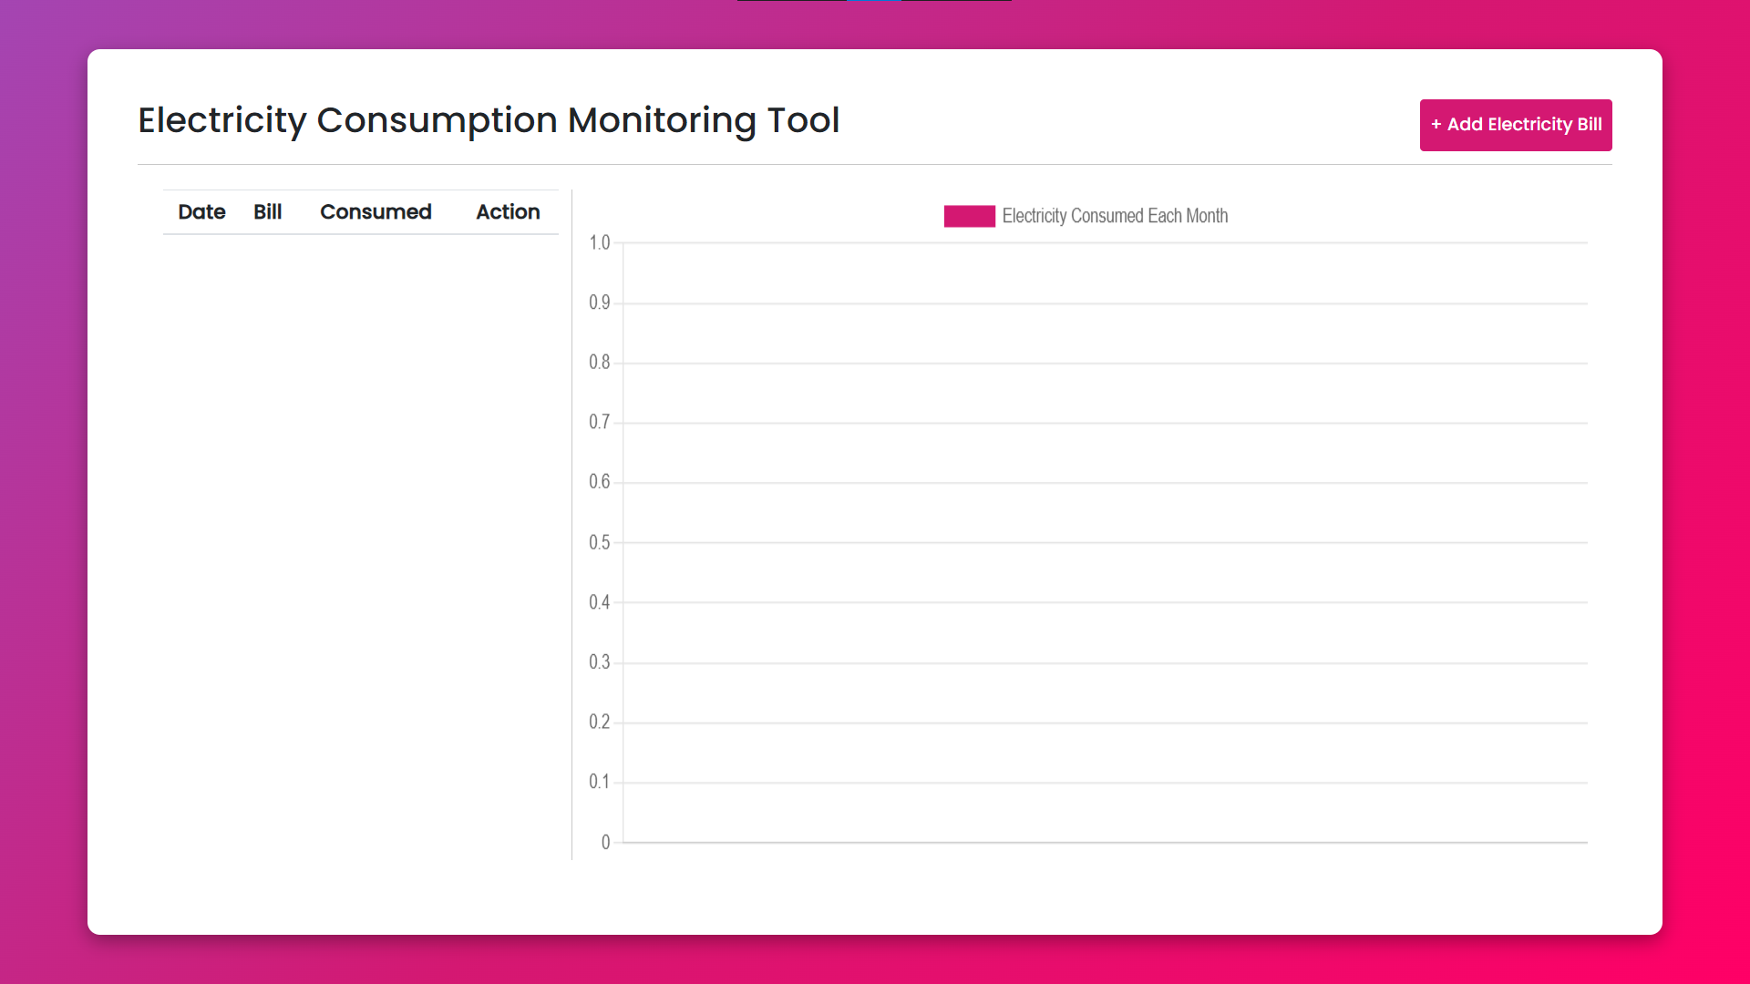Select the Bill column header
1750x984 pixels.
268,212
